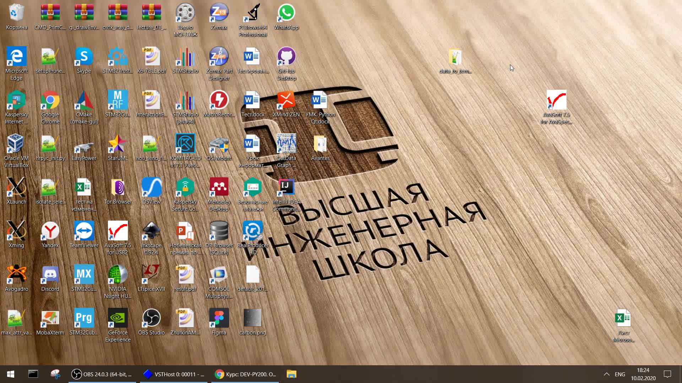682x383 pixels.
Task: Select the Mendeley Desktop shortcut
Action: coord(219,195)
